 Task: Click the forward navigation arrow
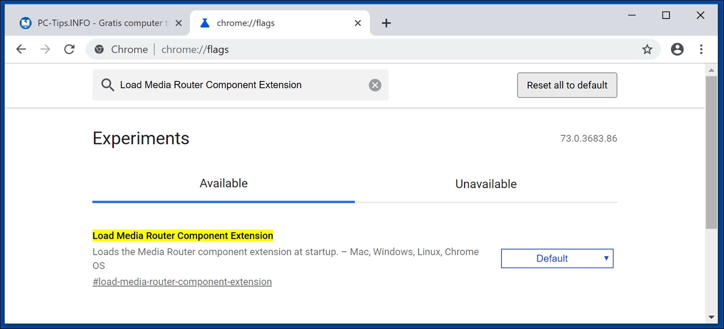[x=45, y=49]
